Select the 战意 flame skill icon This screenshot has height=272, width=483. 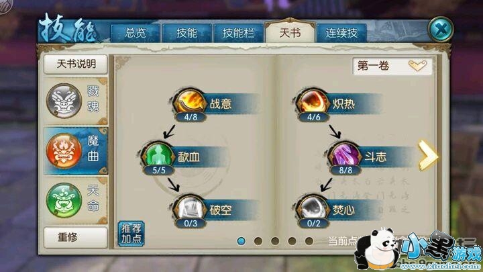(x=189, y=102)
